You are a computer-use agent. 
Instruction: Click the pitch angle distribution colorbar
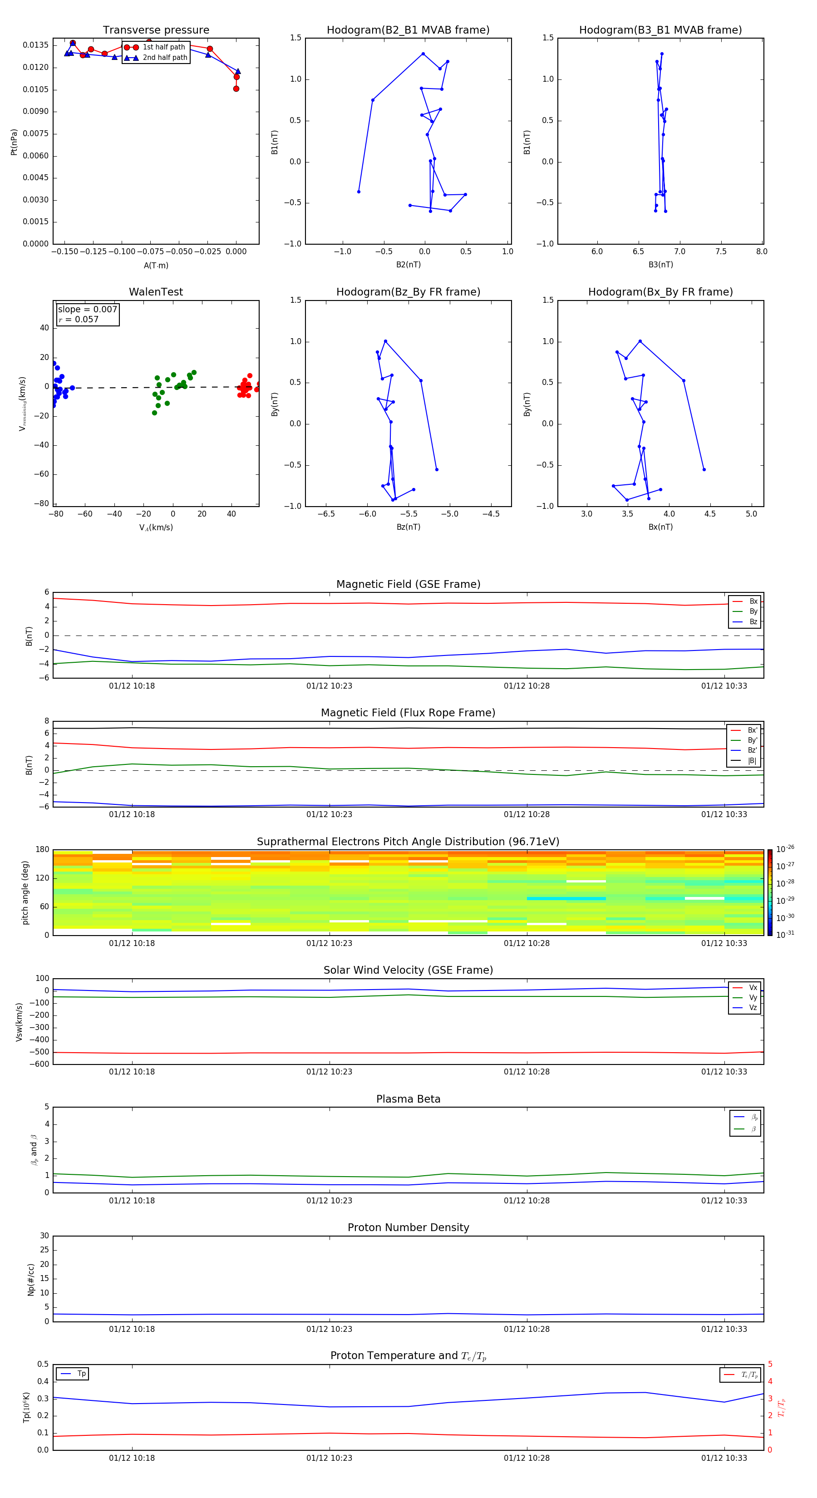pyautogui.click(x=770, y=892)
